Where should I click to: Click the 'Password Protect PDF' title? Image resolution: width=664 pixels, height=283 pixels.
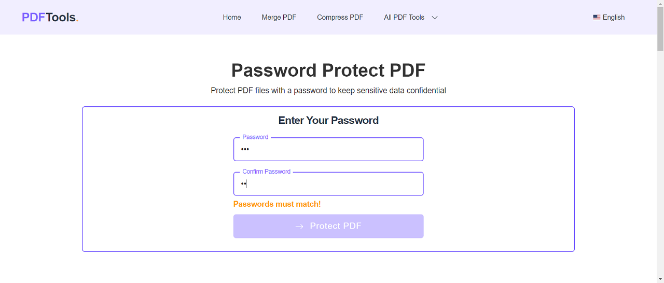(328, 70)
